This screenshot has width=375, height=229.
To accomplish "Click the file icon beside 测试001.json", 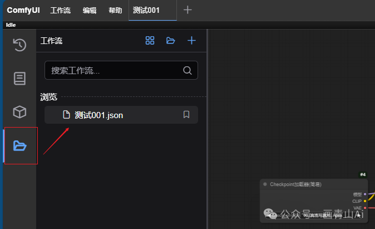I will [x=66, y=115].
